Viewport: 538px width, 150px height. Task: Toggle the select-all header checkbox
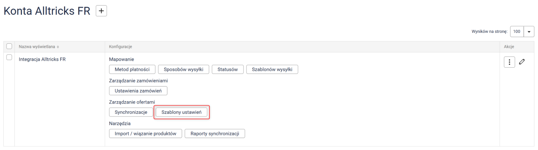tap(9, 46)
